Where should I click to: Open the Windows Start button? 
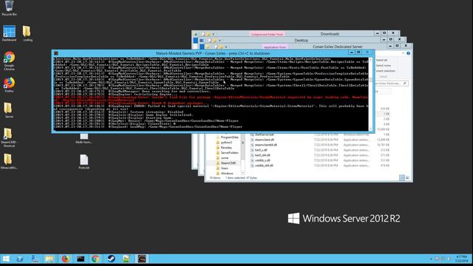[x=6, y=259]
